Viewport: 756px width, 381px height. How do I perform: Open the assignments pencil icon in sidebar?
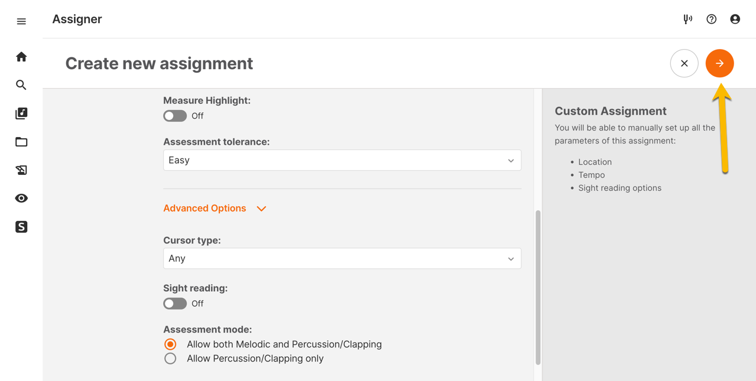point(21,170)
